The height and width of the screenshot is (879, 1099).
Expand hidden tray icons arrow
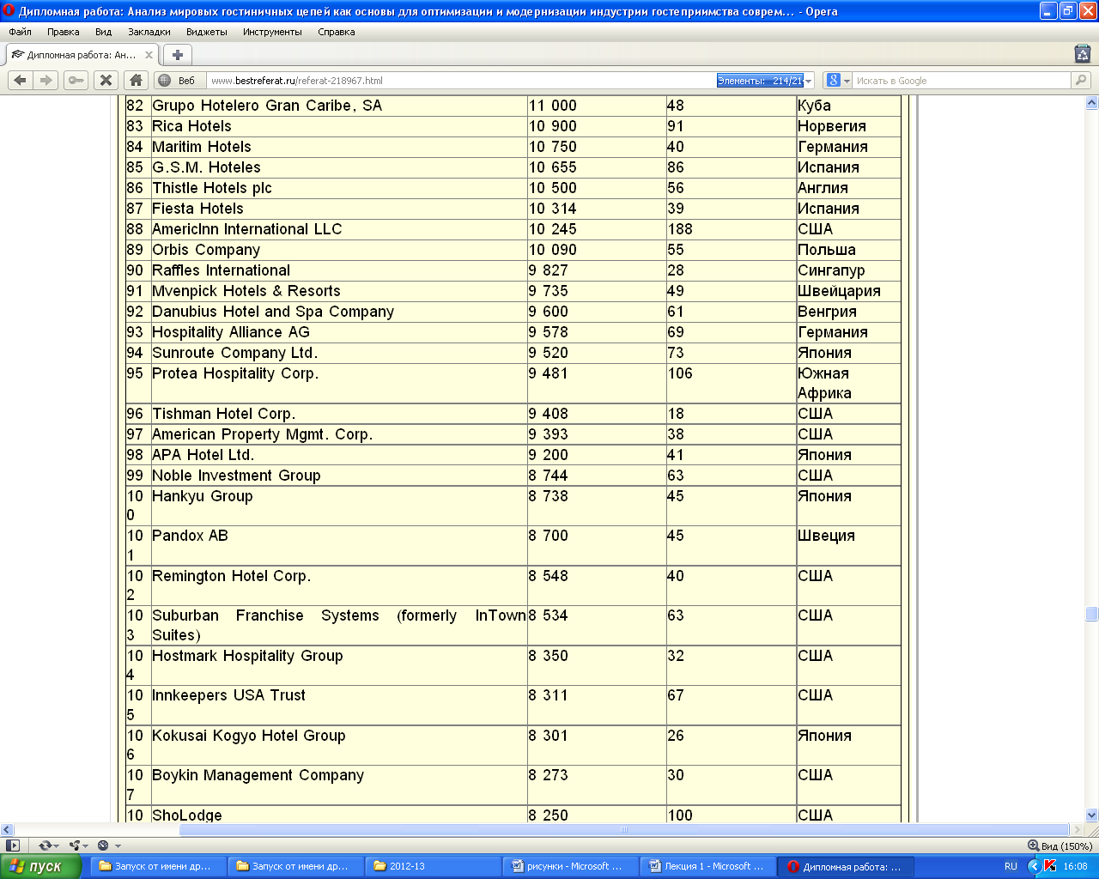(x=1034, y=866)
